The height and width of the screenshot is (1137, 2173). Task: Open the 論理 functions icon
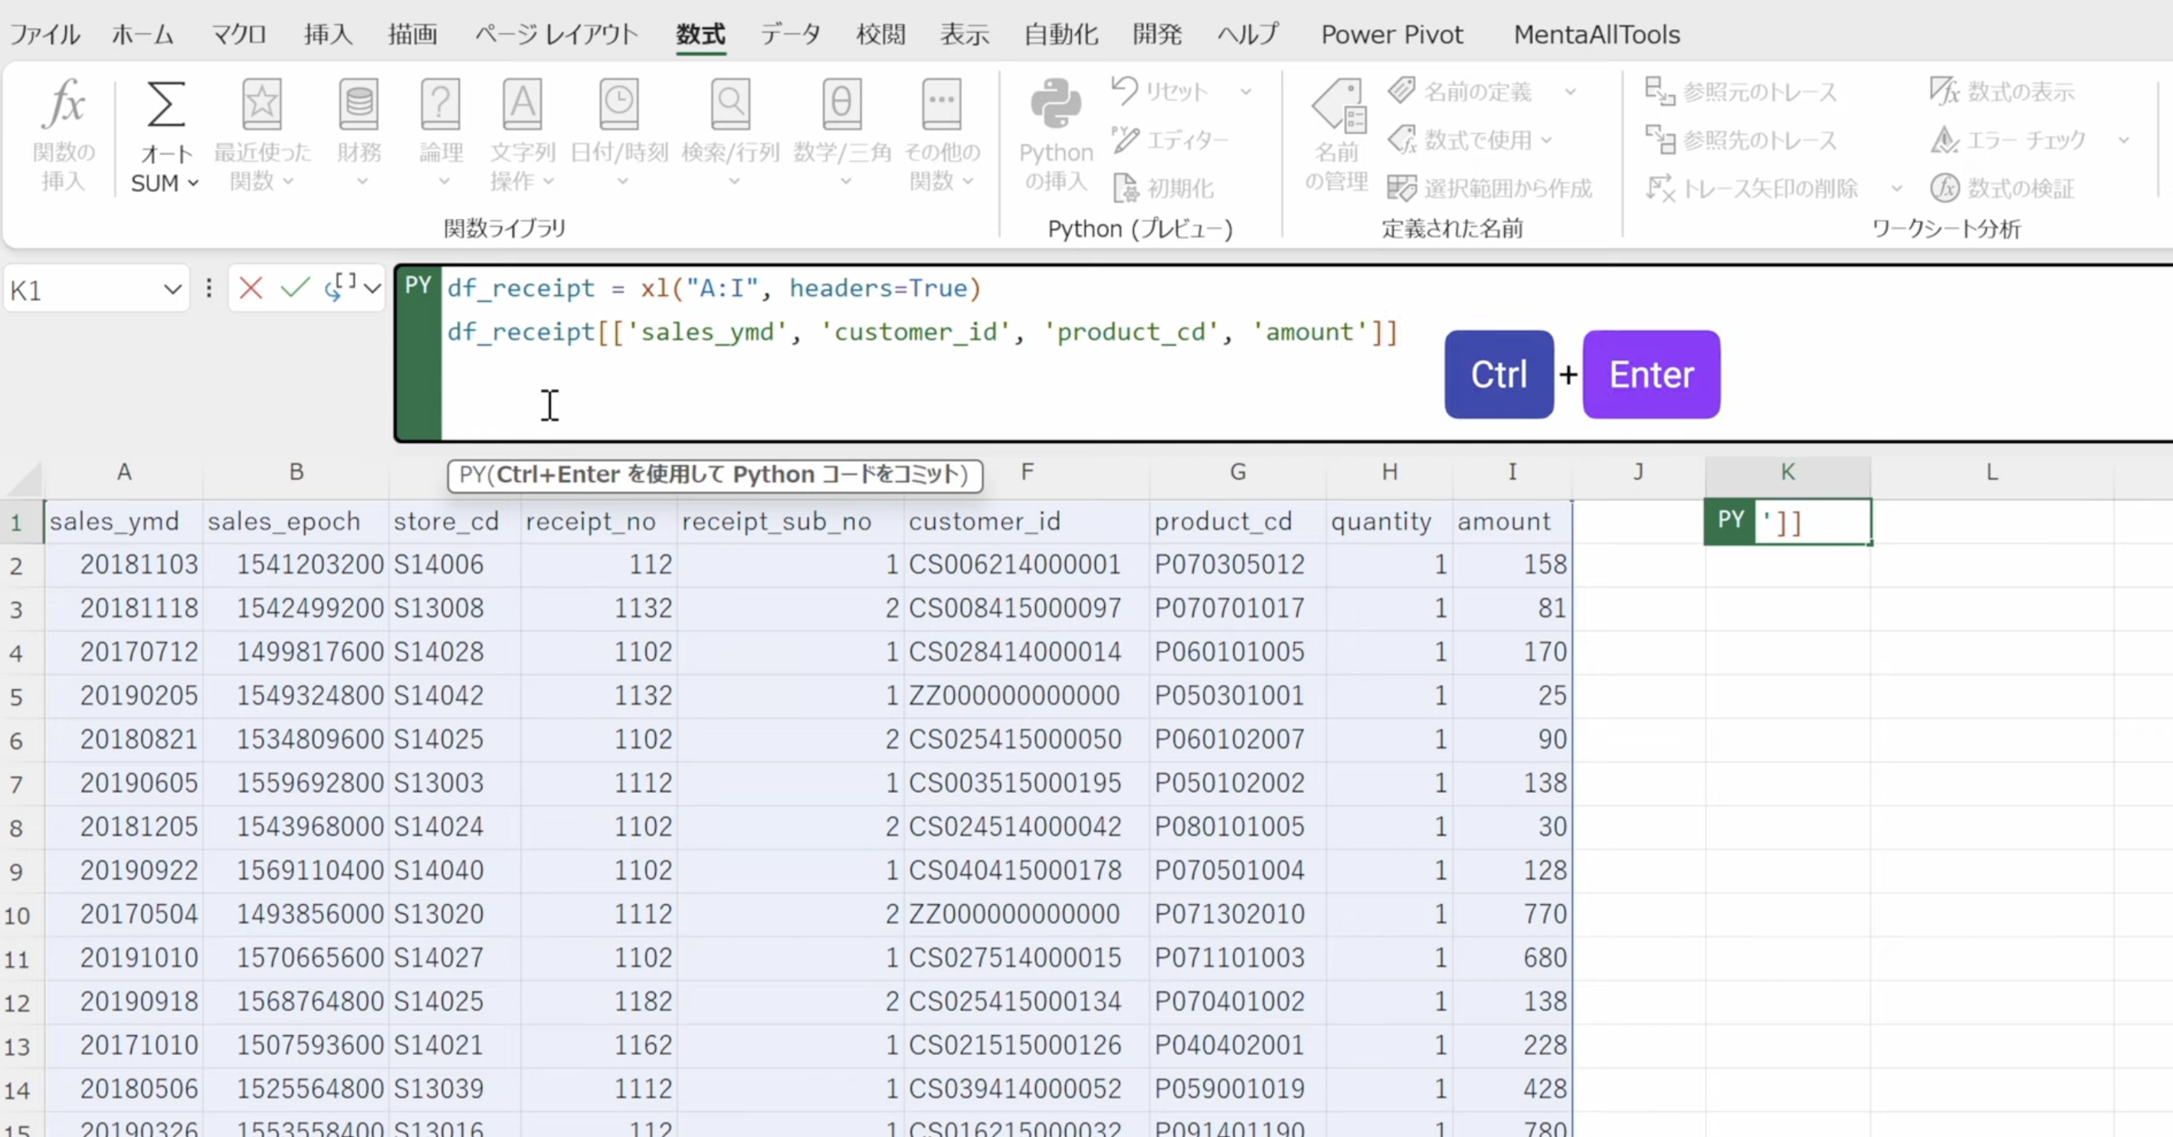441,105
